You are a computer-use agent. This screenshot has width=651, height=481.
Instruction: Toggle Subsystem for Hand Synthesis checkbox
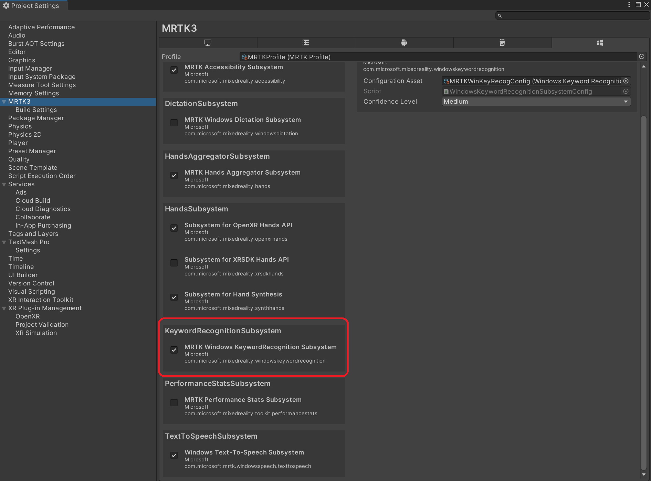click(x=174, y=297)
